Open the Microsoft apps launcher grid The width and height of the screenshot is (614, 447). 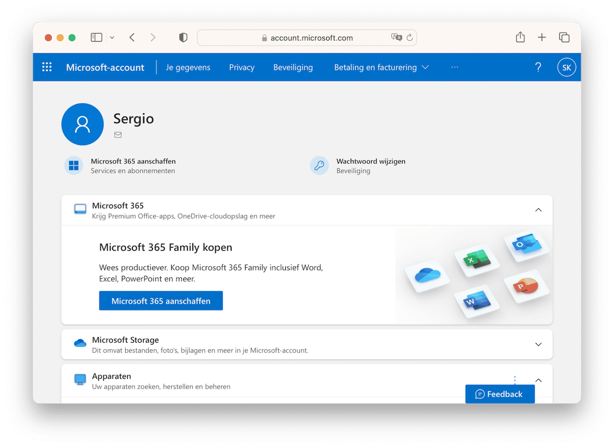[x=47, y=67]
